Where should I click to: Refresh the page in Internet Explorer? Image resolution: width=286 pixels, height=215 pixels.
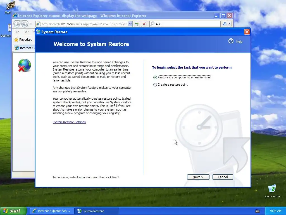[137, 24]
